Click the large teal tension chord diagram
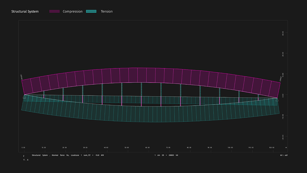 pos(151,114)
